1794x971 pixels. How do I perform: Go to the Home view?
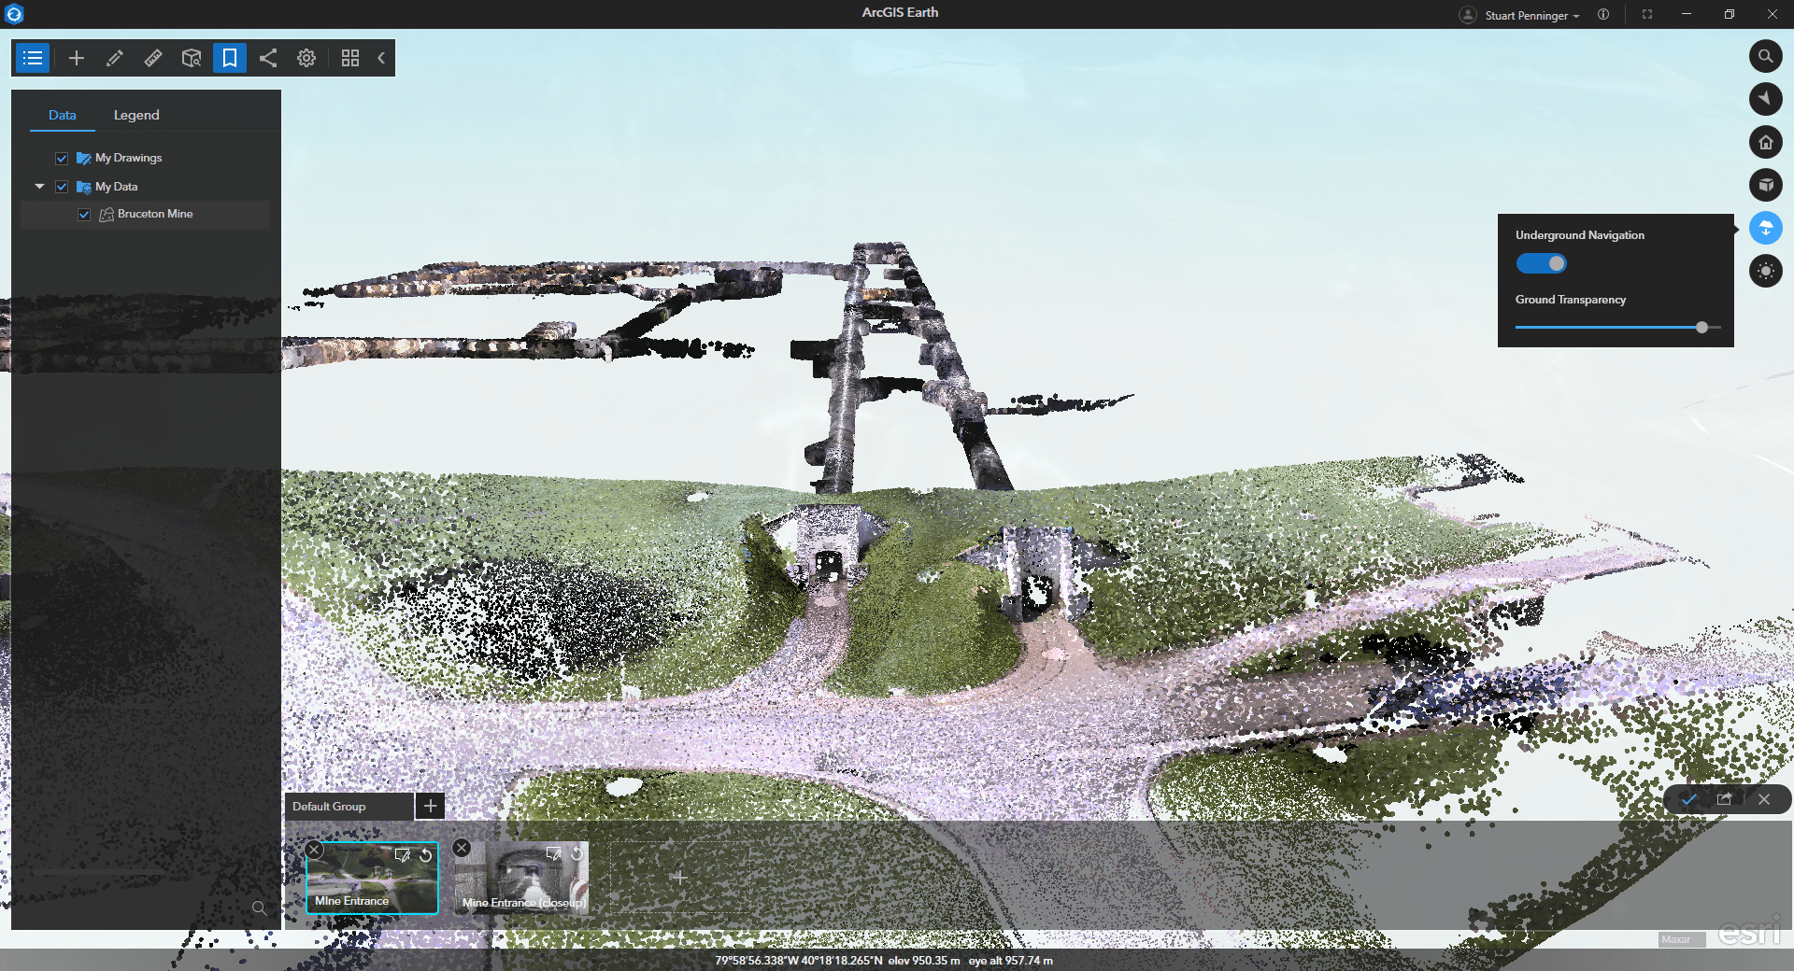tap(1766, 142)
